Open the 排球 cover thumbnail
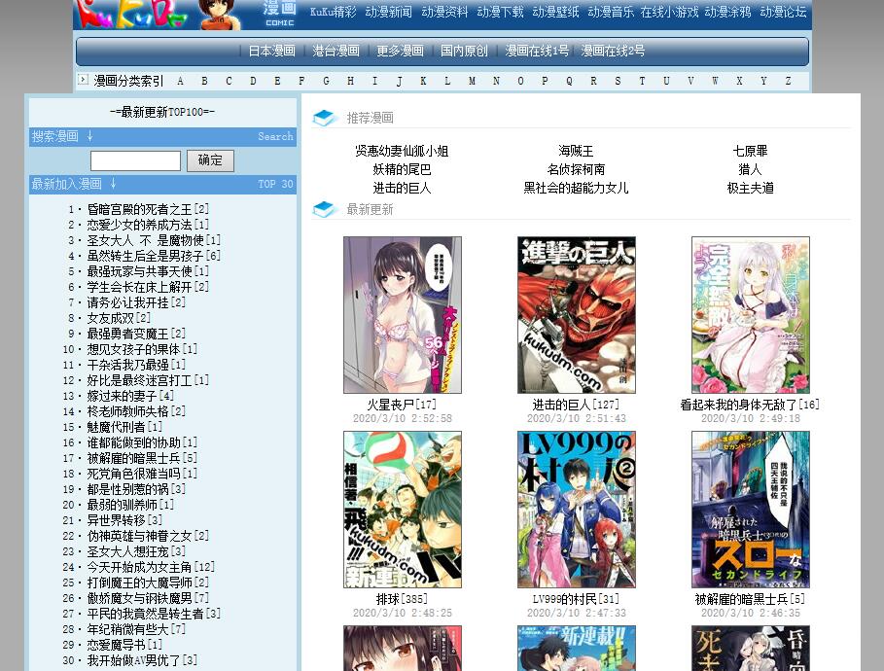Viewport: 884px width, 671px height. [x=403, y=510]
